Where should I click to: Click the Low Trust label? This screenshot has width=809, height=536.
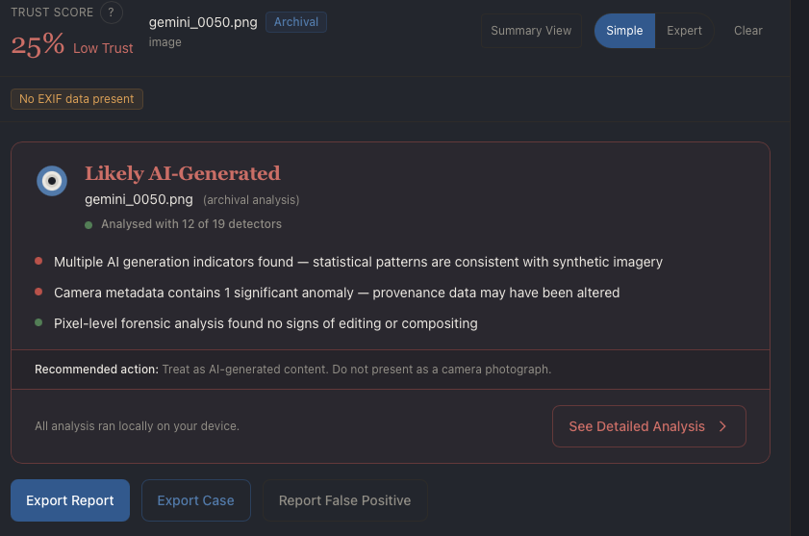pos(103,48)
